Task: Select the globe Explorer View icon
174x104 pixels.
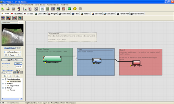Action: [53, 9]
